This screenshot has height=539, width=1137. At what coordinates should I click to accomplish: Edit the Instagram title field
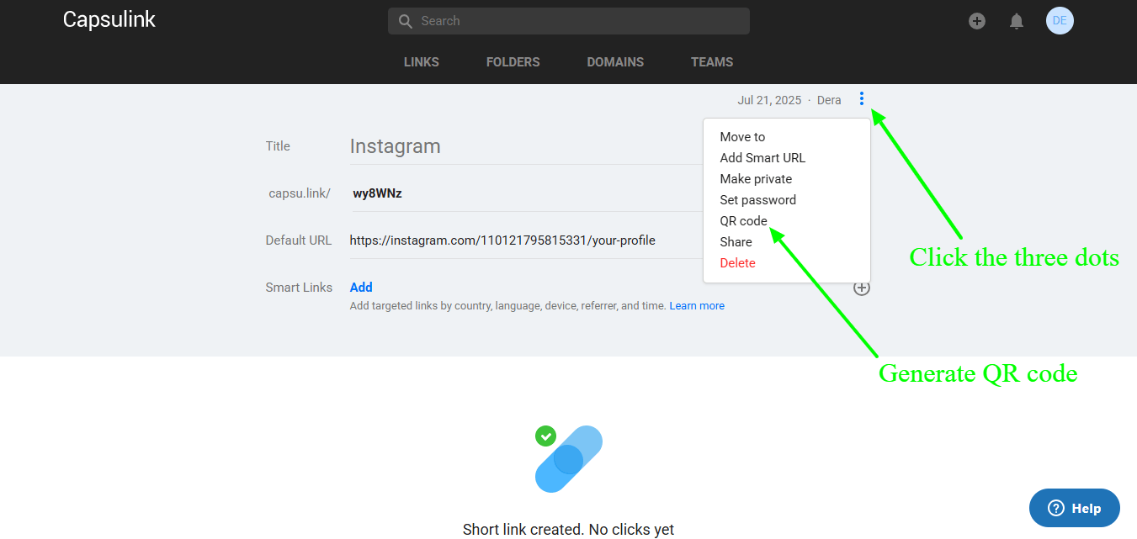click(x=526, y=146)
